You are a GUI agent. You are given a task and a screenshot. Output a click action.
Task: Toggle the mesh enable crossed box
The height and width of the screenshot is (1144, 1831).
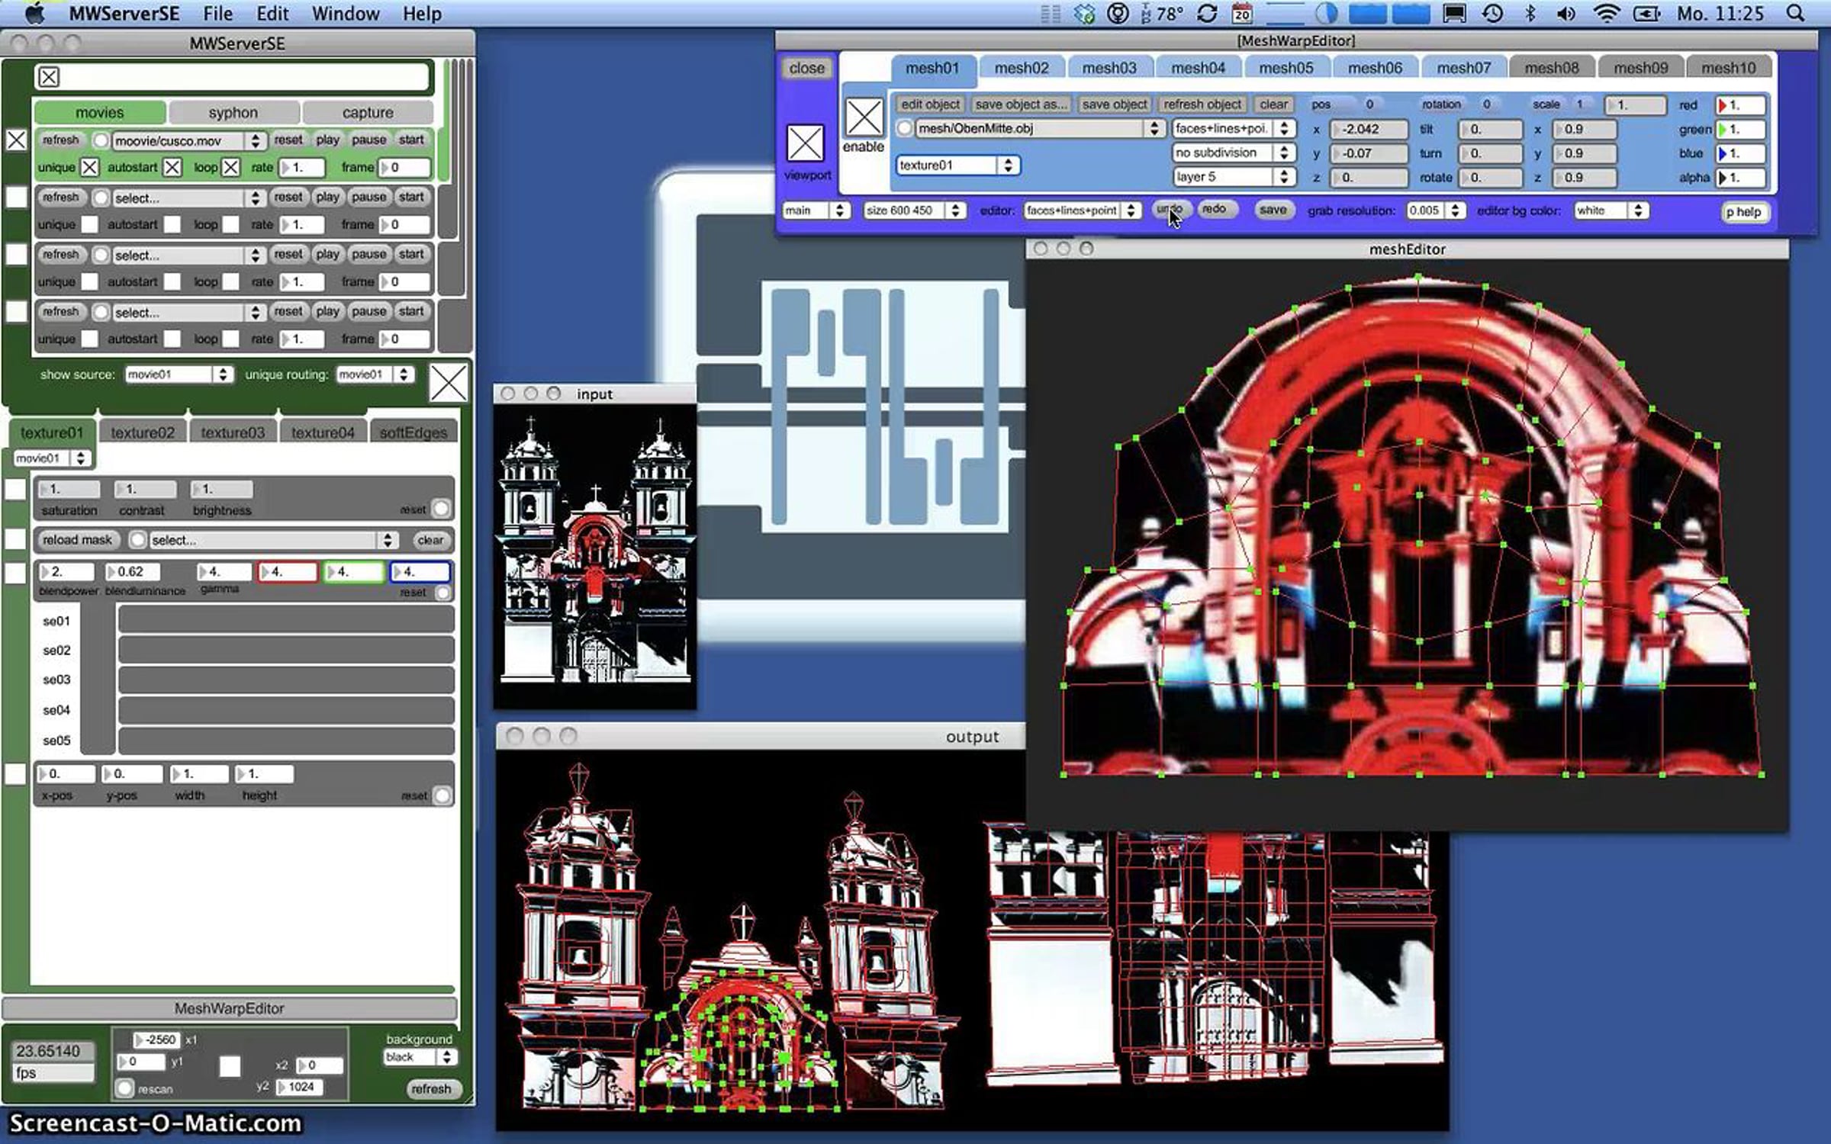pos(864,117)
